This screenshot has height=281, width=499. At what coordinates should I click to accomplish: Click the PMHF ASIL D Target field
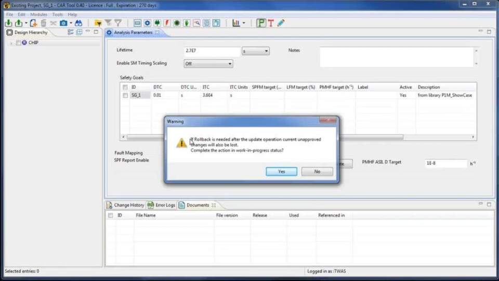click(x=445, y=163)
